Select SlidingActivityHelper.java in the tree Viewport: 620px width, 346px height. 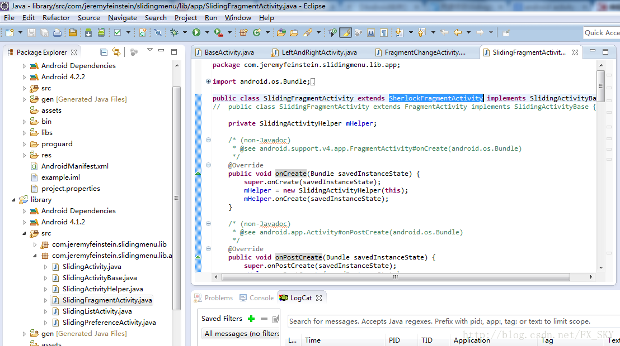pyautogui.click(x=102, y=289)
